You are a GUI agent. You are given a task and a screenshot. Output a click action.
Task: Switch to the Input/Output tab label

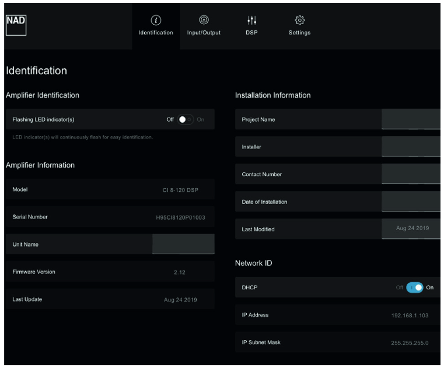click(x=204, y=33)
